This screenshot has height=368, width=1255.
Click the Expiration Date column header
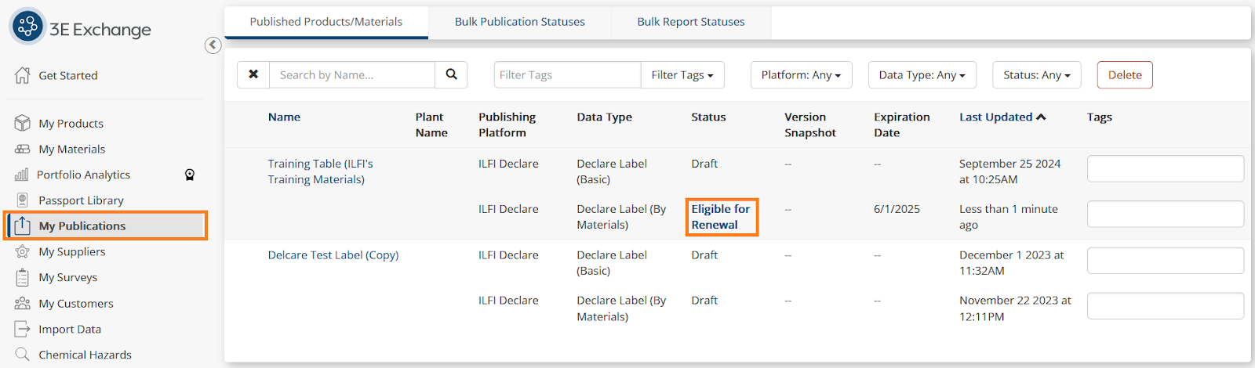point(902,124)
